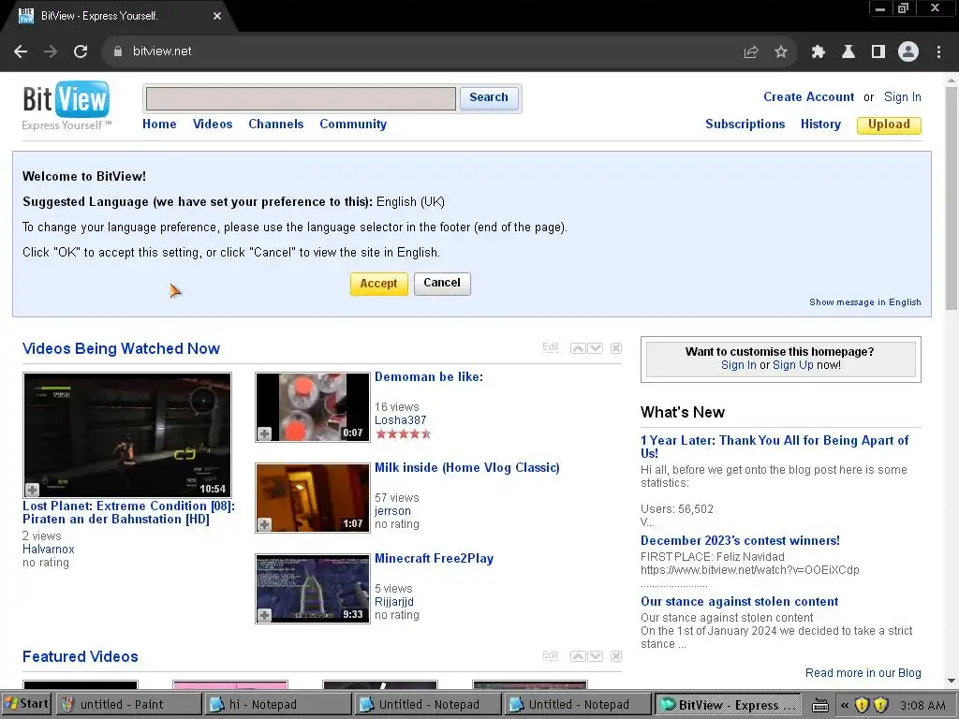Screen dimensions: 959x719
Task: Open December 2023's contest winners post
Action: 740,540
